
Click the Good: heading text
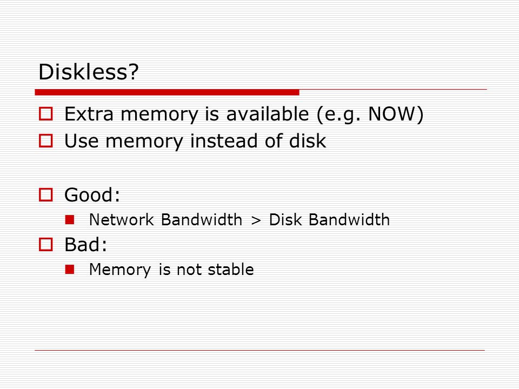[92, 195]
